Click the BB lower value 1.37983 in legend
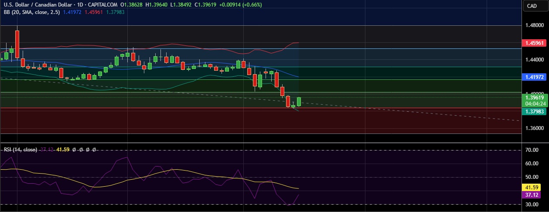The height and width of the screenshot is (212, 549). coord(116,12)
